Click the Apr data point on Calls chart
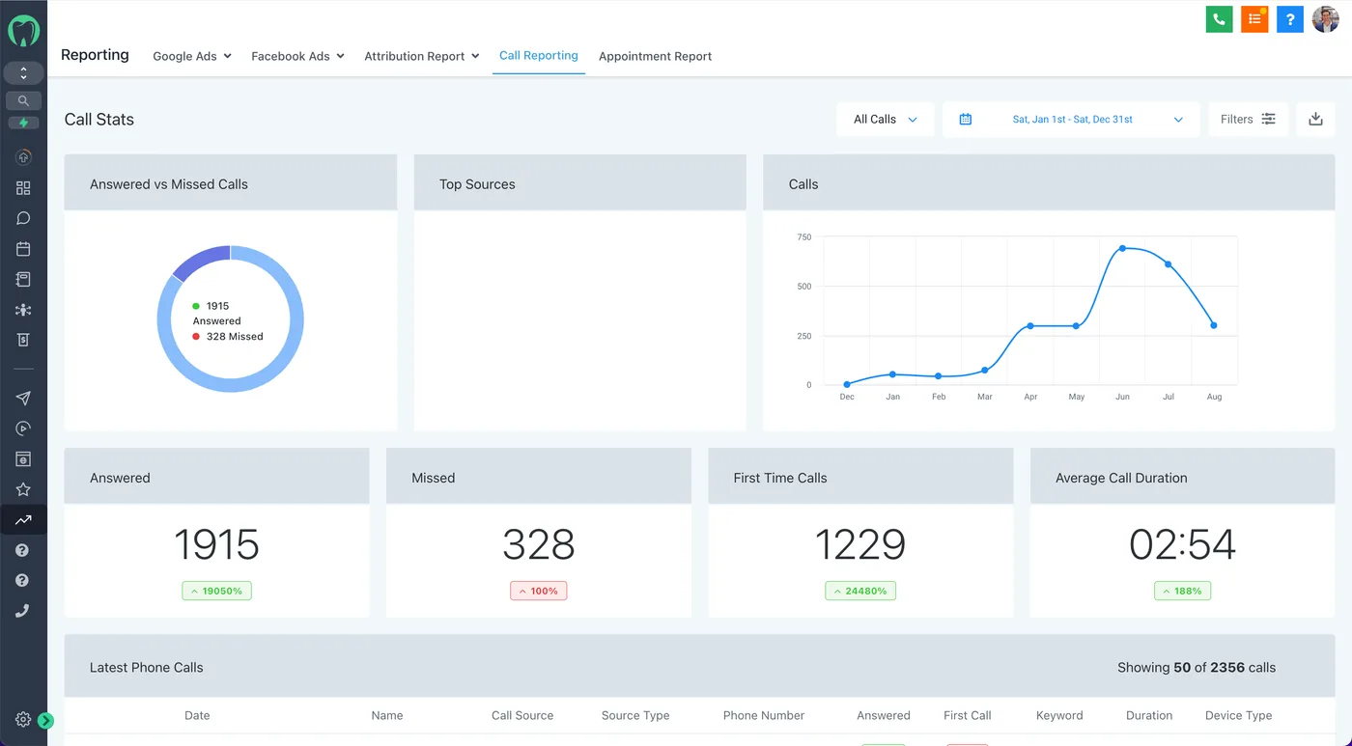The height and width of the screenshot is (746, 1352). [x=1030, y=326]
